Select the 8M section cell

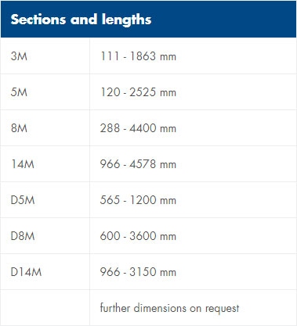point(45,128)
